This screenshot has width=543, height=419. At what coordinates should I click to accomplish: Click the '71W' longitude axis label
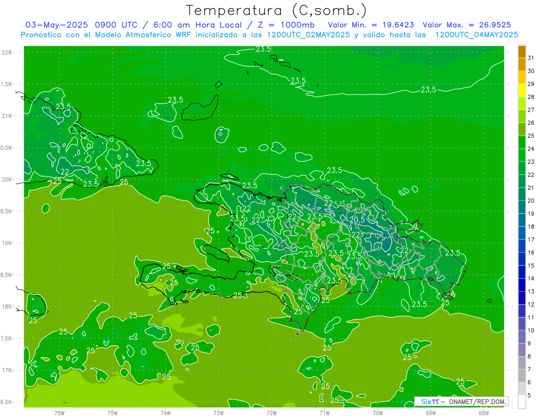324,413
